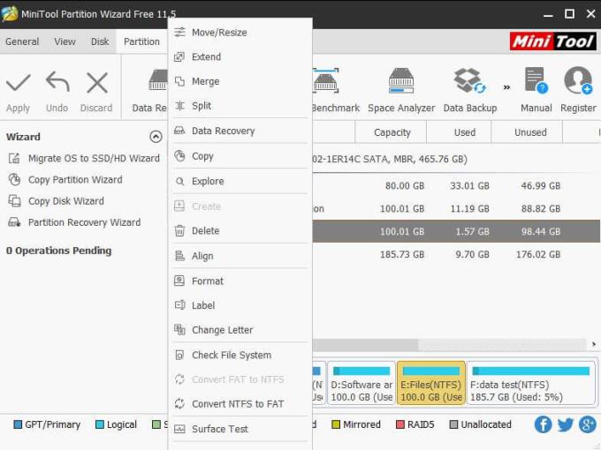Open the Google Plus share icon
Viewport: 601px width, 450px height.
(x=587, y=424)
